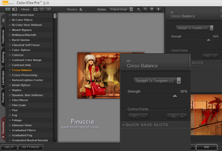Click the HELP button

pos(9,147)
